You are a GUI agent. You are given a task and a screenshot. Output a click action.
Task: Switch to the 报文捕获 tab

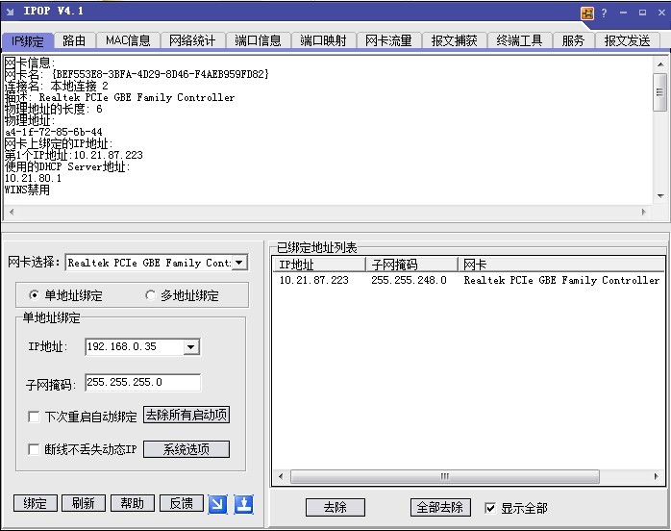[454, 40]
